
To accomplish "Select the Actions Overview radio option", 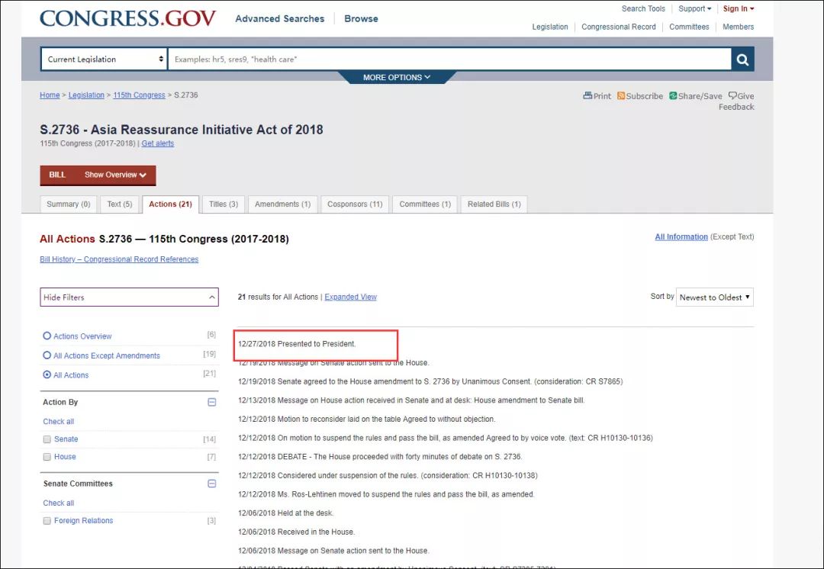I will (47, 336).
